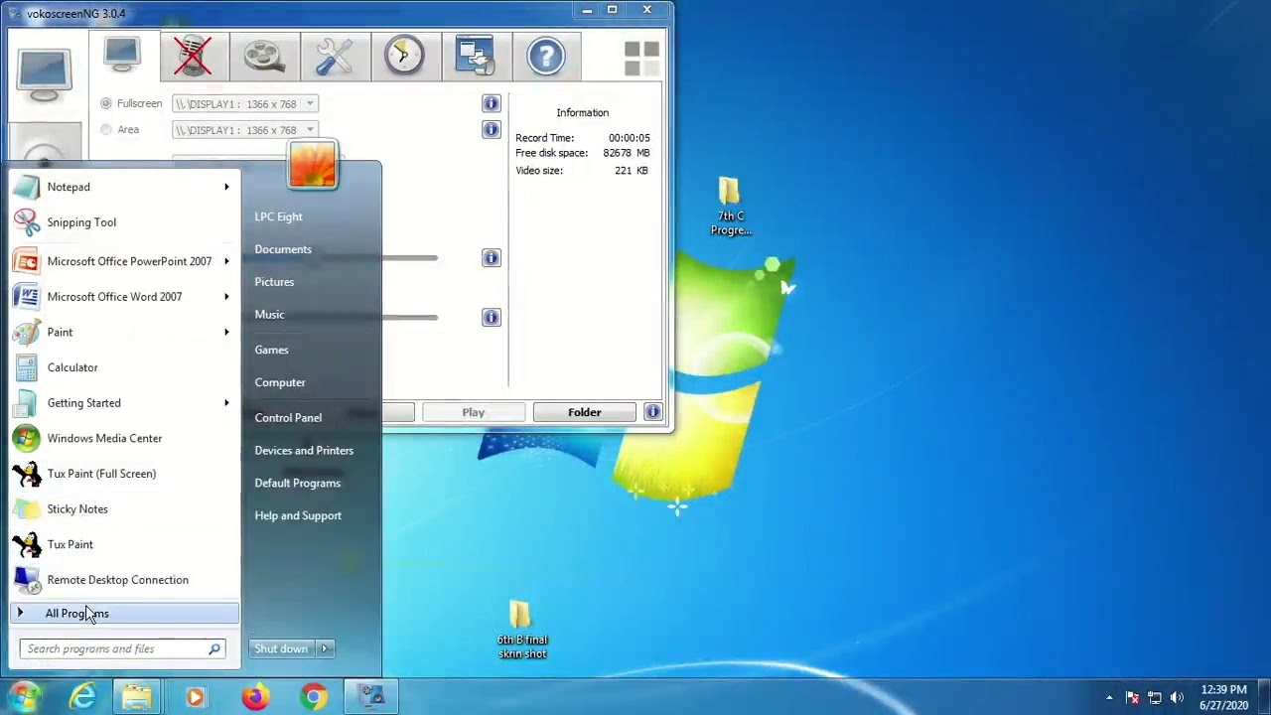Click the Shut down button
This screenshot has height=715, width=1271.
point(281,648)
